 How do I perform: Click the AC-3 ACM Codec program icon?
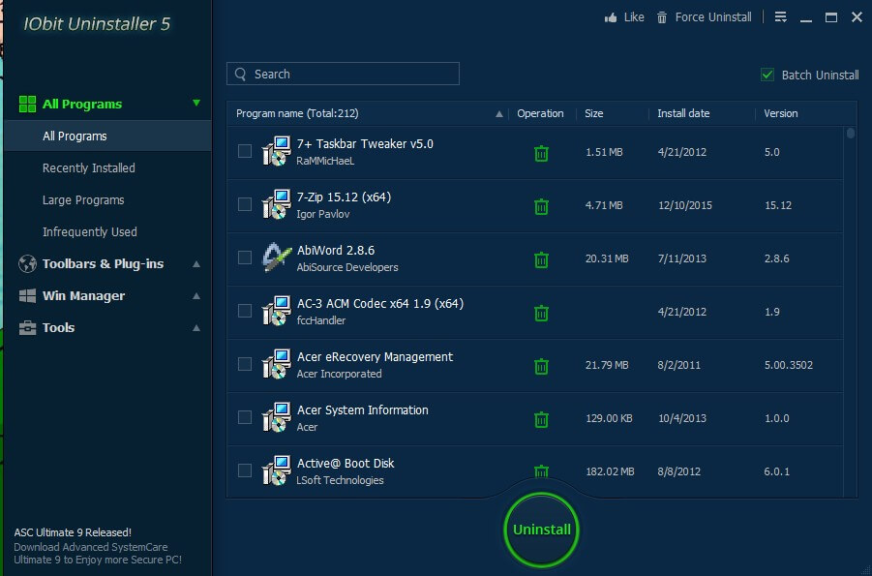(277, 311)
